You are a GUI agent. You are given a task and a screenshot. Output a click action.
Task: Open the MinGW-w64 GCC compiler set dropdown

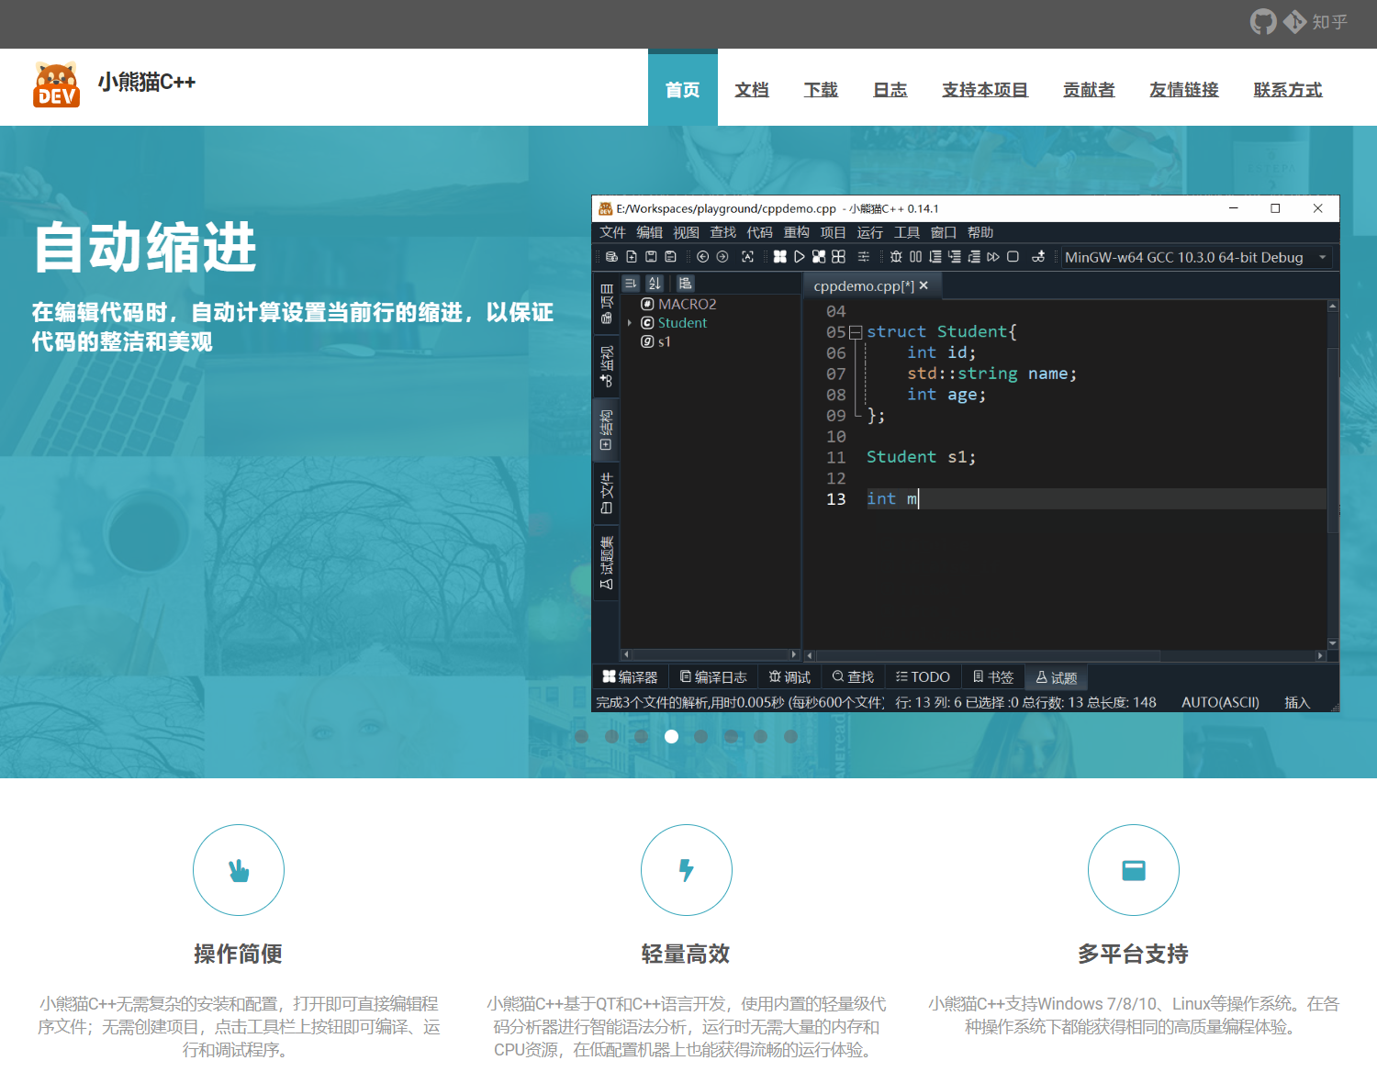click(x=1196, y=258)
